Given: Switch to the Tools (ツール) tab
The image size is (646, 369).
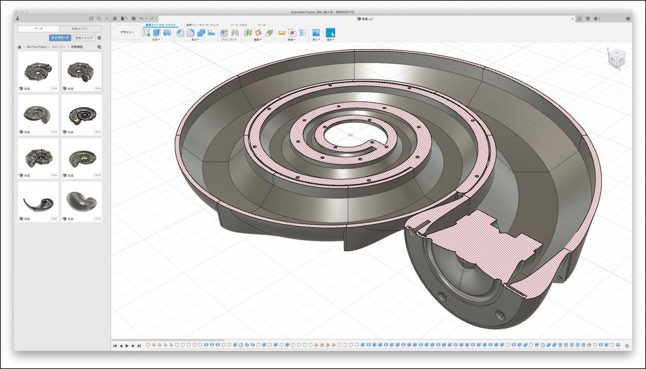Looking at the screenshot, I should pos(262,25).
